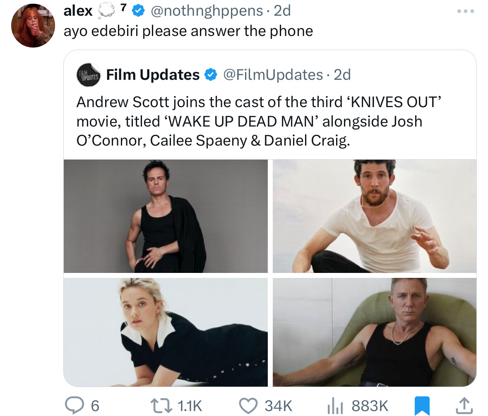The width and height of the screenshot is (488, 416).
Task: Open Film Updates profile logo
Action: point(89,75)
